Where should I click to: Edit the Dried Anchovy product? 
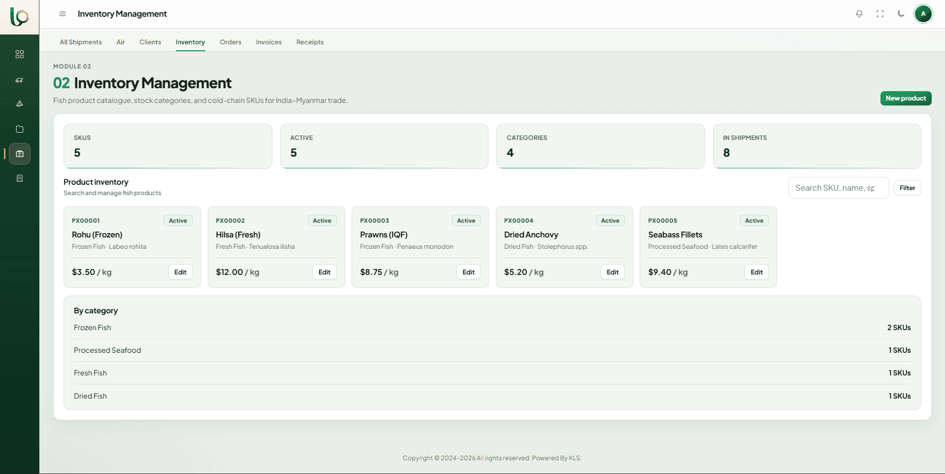[x=613, y=272]
